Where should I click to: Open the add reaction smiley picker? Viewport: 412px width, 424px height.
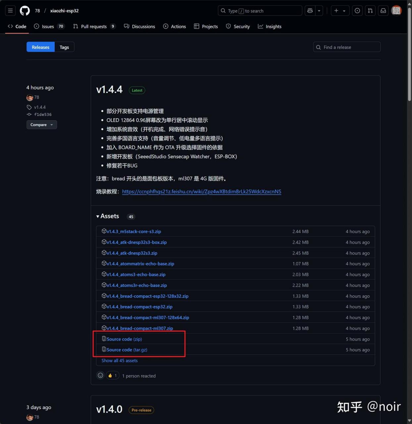(x=100, y=376)
